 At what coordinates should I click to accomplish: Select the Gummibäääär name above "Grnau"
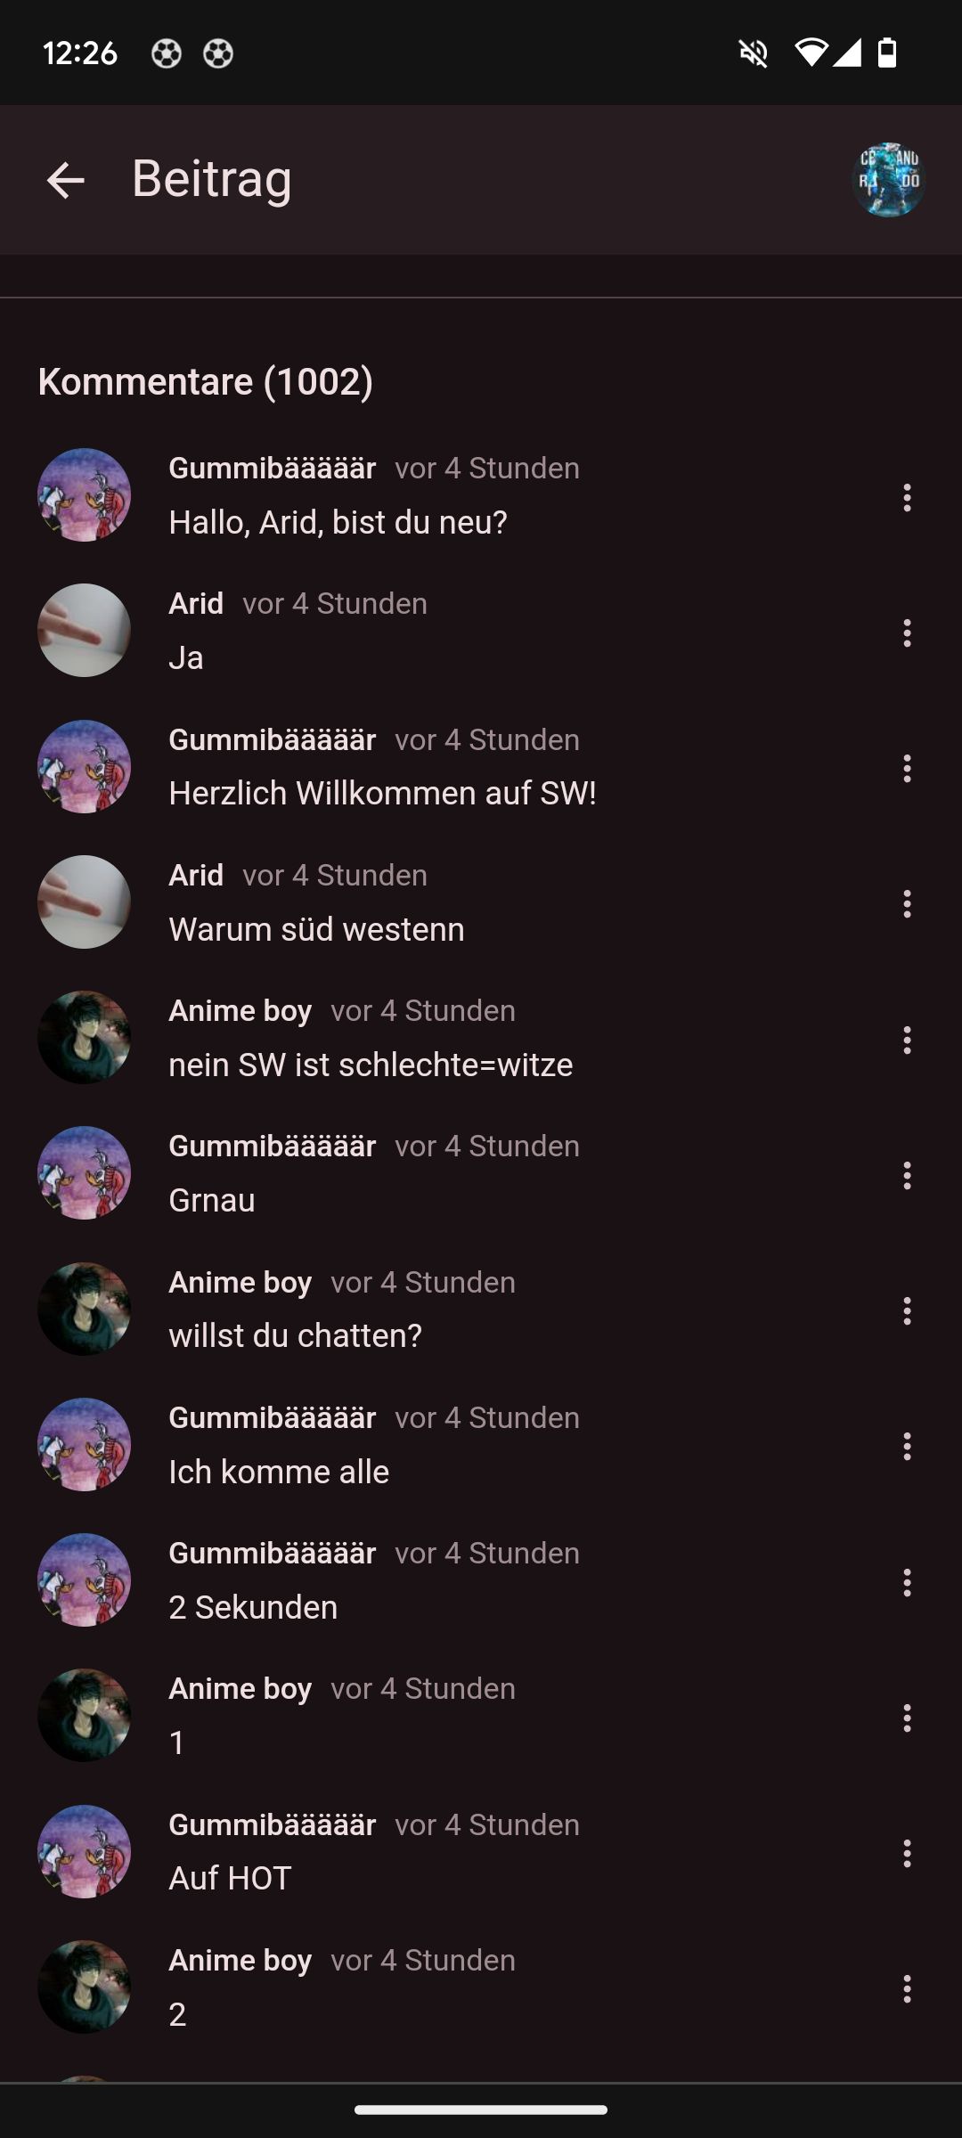pyautogui.click(x=272, y=1146)
